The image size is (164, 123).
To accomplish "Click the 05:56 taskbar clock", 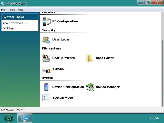I will click(155, 118).
